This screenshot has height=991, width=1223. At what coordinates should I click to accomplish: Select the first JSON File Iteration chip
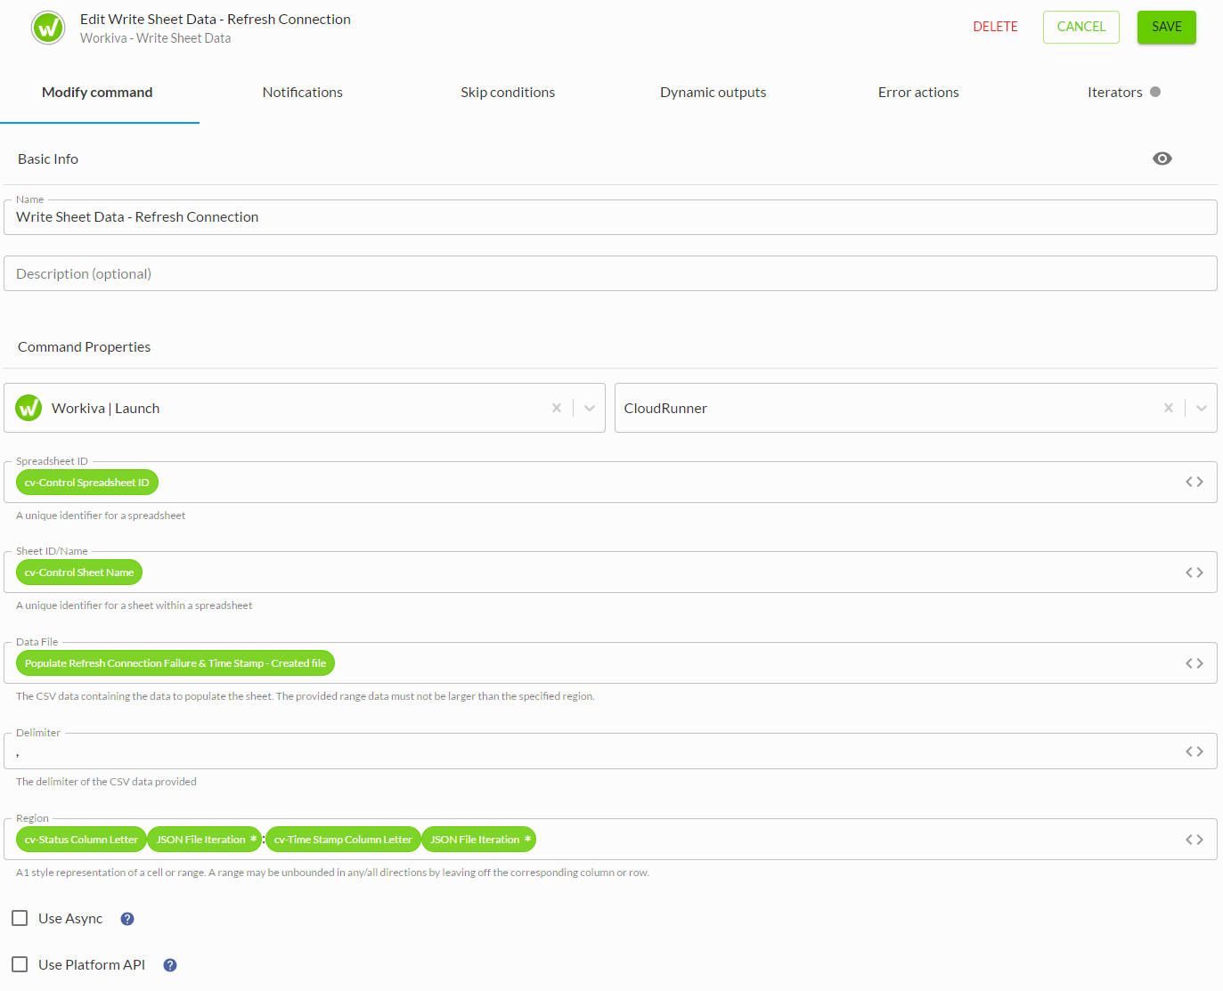click(204, 840)
